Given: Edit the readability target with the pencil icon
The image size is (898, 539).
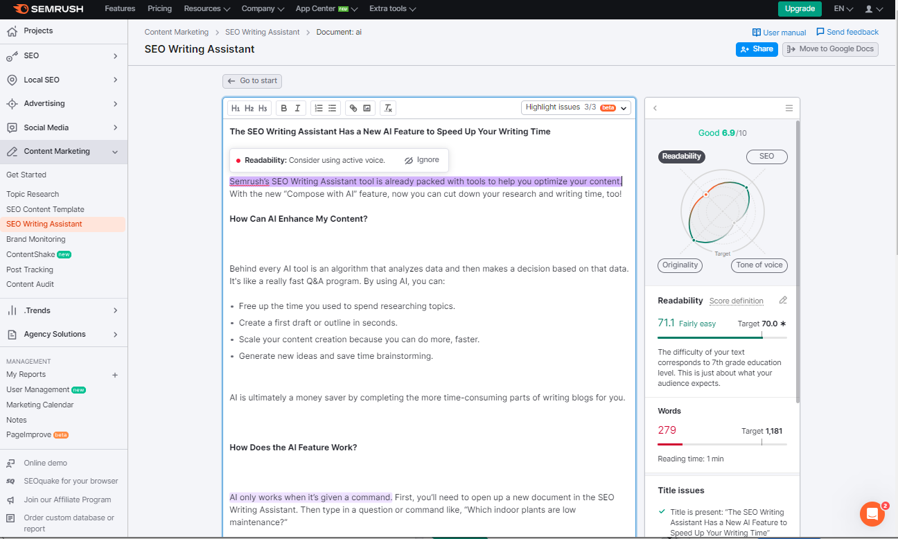Looking at the screenshot, I should point(783,301).
